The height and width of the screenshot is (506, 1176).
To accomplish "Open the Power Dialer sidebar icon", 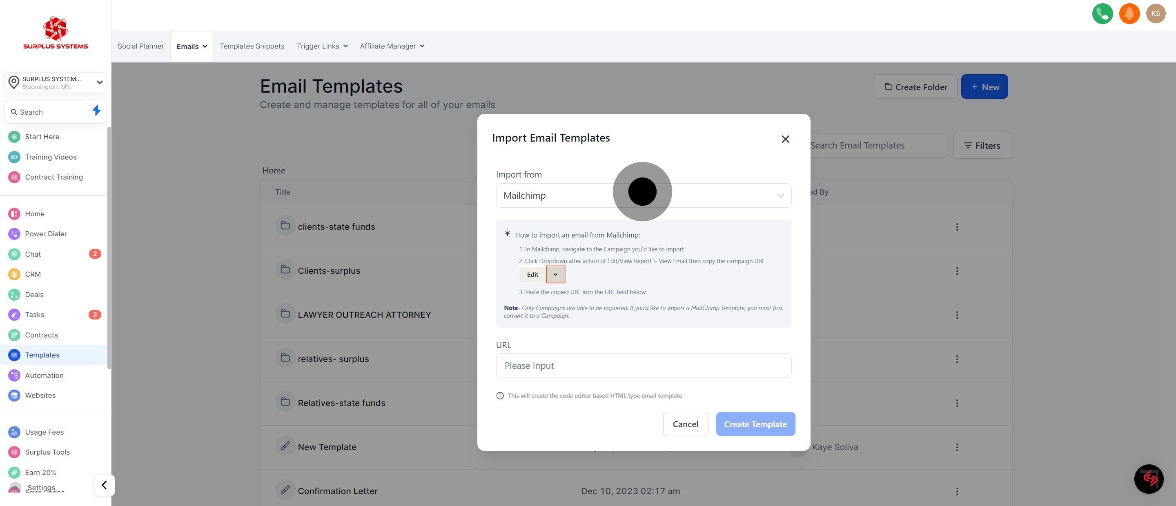I will tap(14, 233).
